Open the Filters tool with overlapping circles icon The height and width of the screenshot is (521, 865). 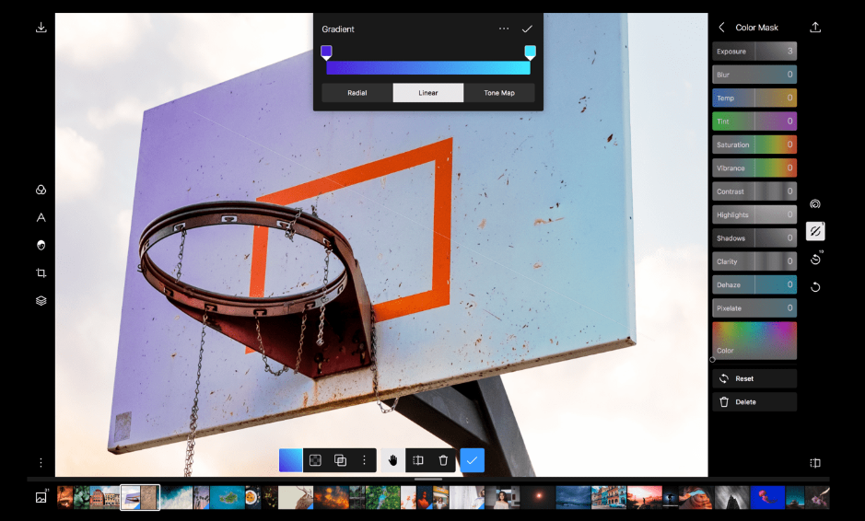tap(41, 190)
